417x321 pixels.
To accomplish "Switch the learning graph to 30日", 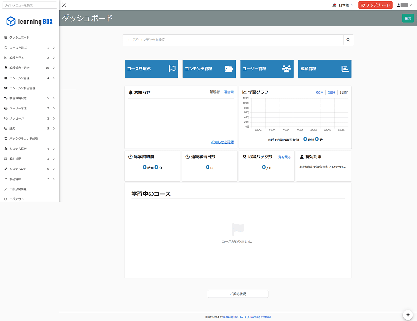I will tap(331, 92).
